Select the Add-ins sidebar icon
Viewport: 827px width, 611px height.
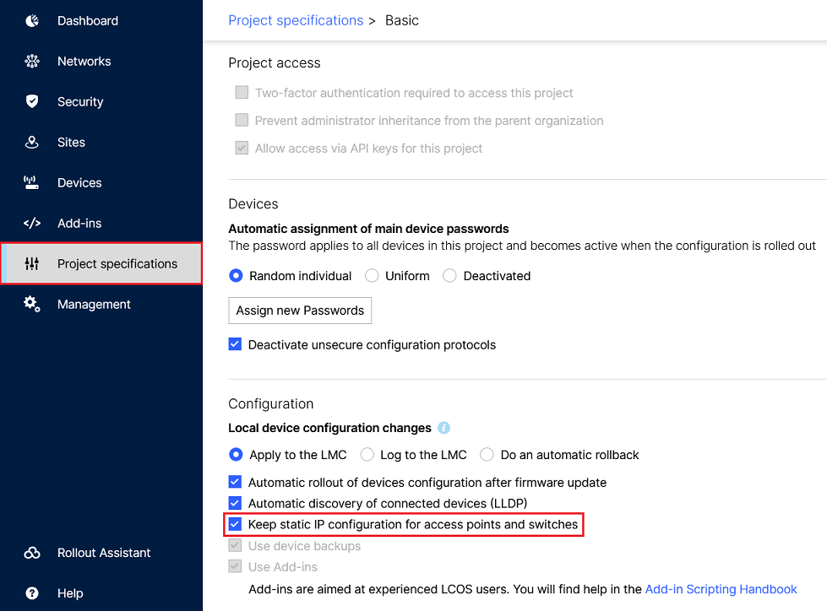pyautogui.click(x=79, y=223)
